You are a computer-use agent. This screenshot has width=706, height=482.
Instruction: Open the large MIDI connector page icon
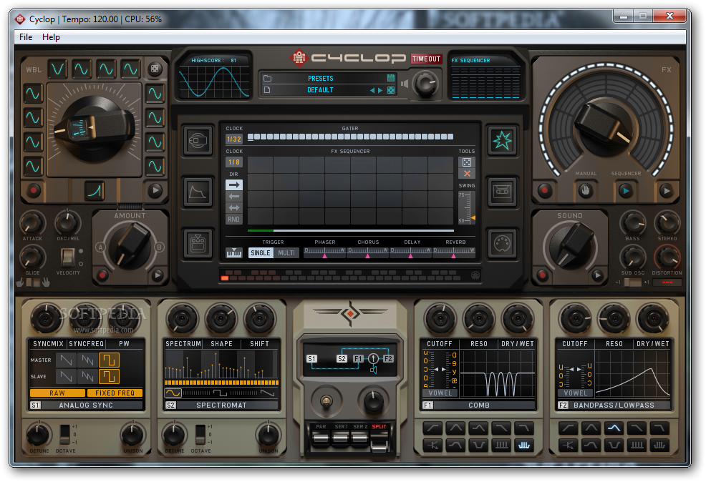coord(502,244)
